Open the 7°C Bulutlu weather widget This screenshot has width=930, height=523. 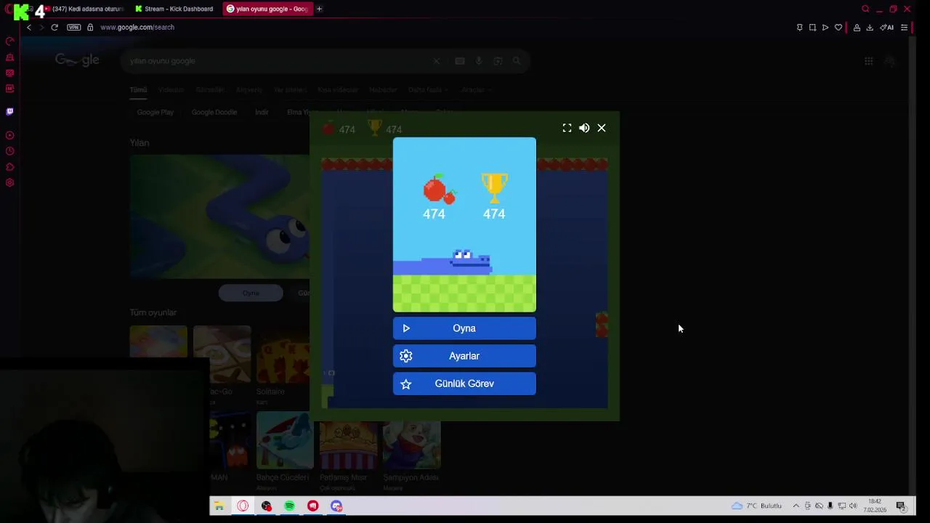point(756,506)
